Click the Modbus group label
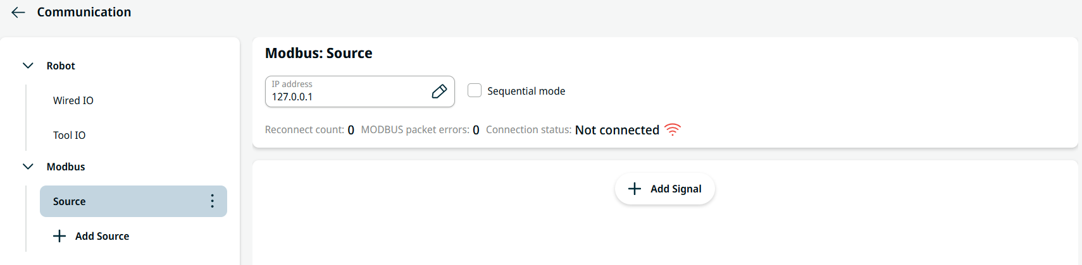This screenshot has width=1082, height=265. [66, 167]
